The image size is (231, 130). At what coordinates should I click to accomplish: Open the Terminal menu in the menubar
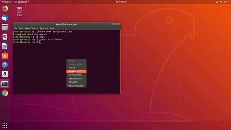tap(44, 28)
